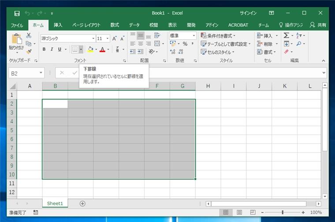
Task: Select the Sheet1 tab
Action: point(55,203)
